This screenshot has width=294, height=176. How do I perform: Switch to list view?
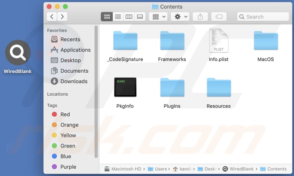(x=118, y=17)
